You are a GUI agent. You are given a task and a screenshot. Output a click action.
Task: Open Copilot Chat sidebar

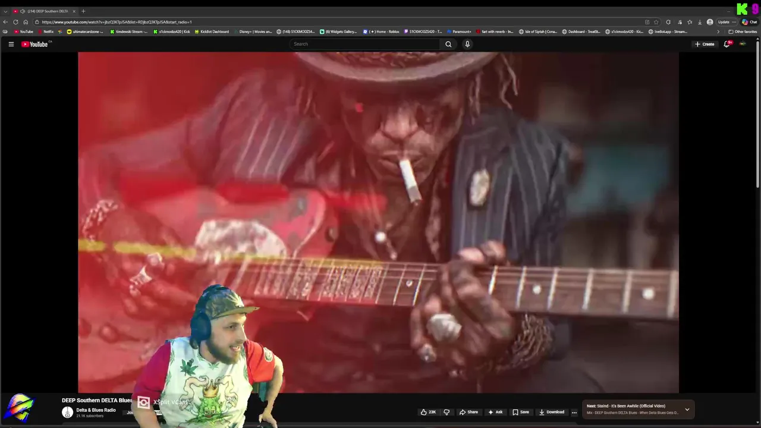point(749,22)
